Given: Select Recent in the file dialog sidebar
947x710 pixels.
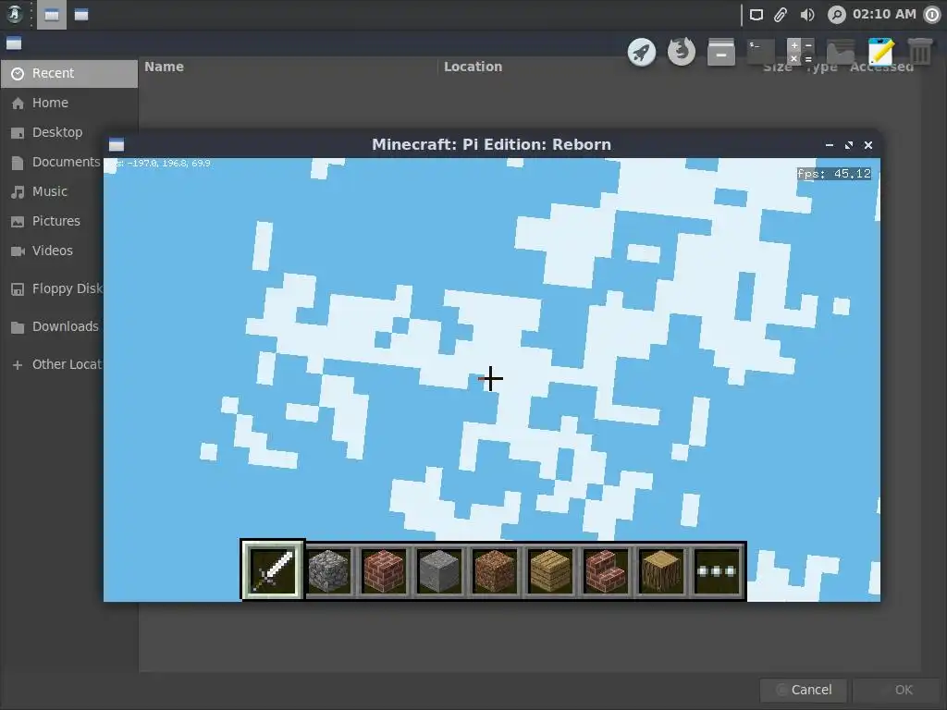Looking at the screenshot, I should point(68,73).
